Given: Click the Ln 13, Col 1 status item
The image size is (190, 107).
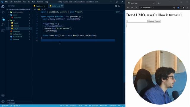Looking at the screenshot, I should coord(64,106).
